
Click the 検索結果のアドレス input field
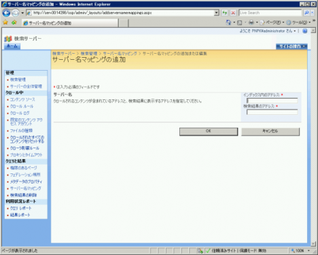(x=272, y=112)
